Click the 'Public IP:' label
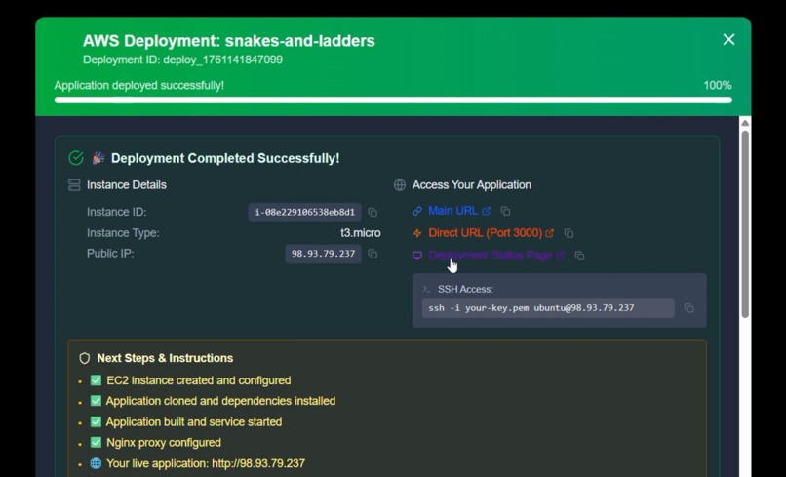The width and height of the screenshot is (786, 477). pyautogui.click(x=110, y=254)
